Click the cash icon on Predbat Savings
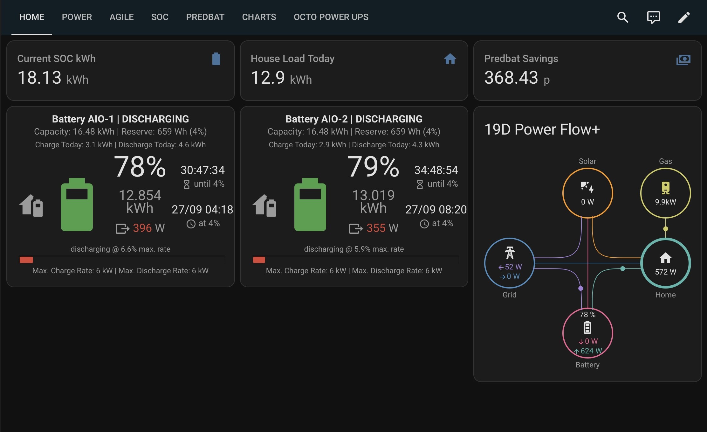 point(683,59)
